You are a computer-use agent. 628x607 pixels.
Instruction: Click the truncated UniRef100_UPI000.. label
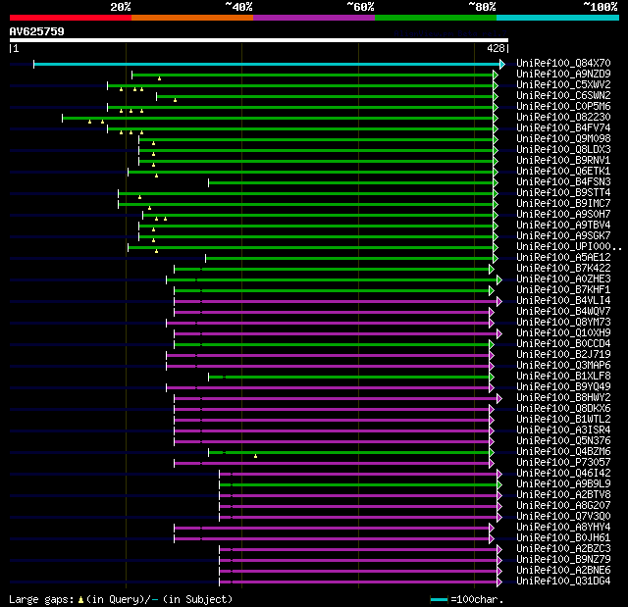click(x=569, y=247)
